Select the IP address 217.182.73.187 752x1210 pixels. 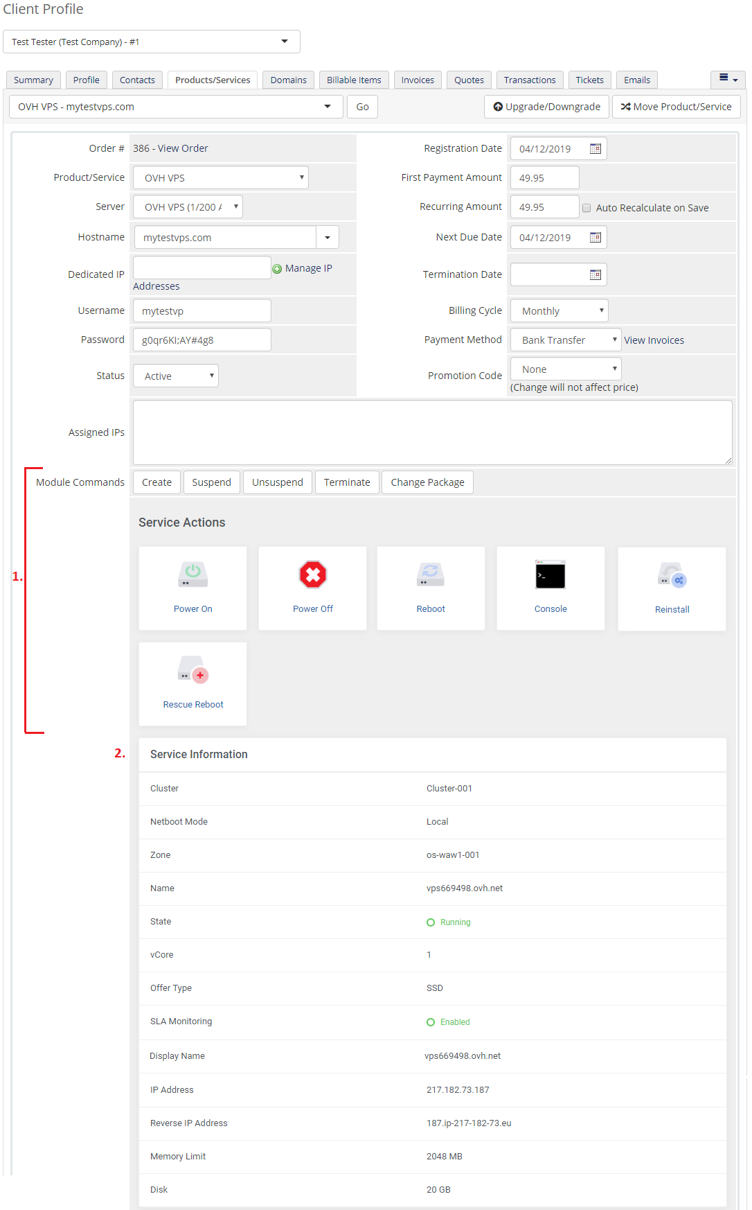pyautogui.click(x=458, y=1090)
